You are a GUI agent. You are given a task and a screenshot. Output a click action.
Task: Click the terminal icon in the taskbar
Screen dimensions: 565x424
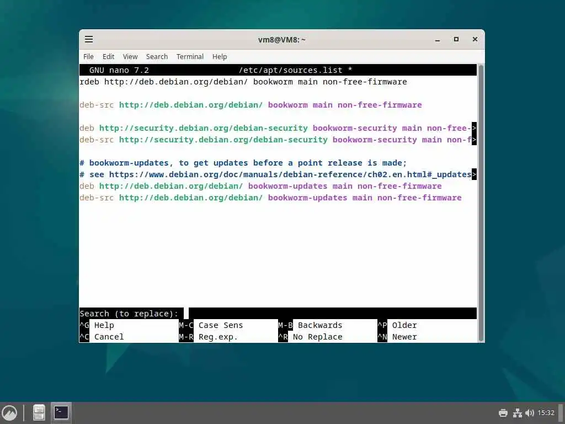click(61, 413)
